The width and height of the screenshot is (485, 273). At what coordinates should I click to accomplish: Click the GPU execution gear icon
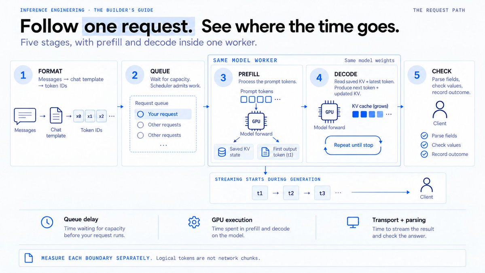pyautogui.click(x=194, y=222)
